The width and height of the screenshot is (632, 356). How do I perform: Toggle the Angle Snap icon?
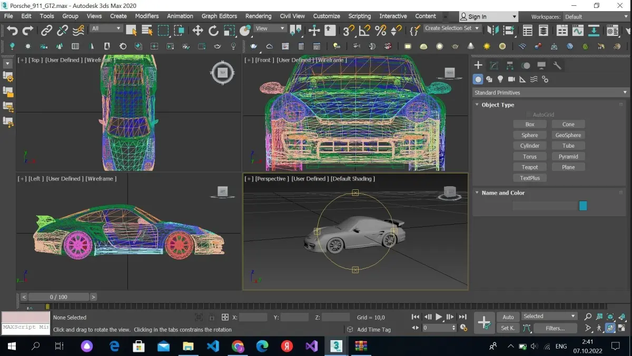[x=364, y=31]
